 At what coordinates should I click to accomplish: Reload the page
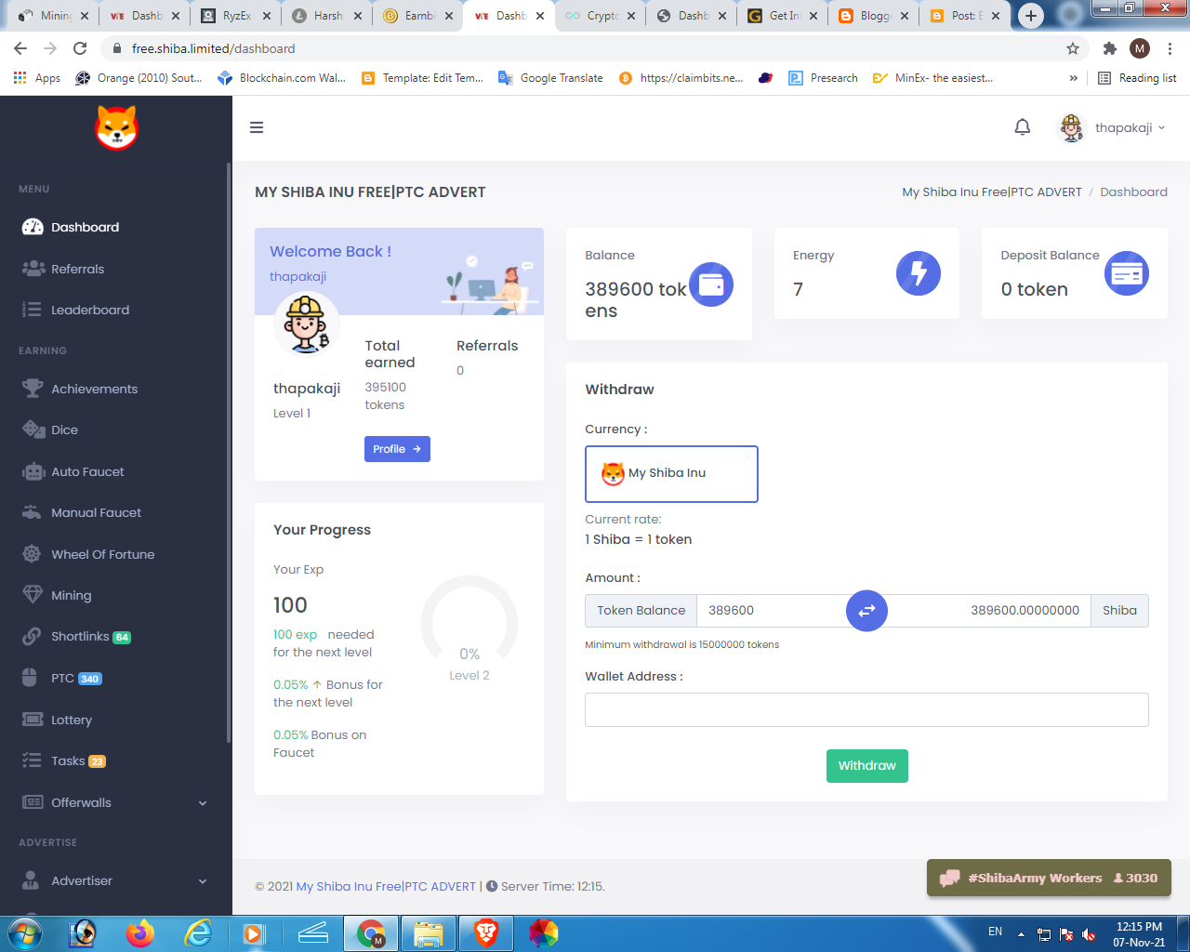coord(80,48)
